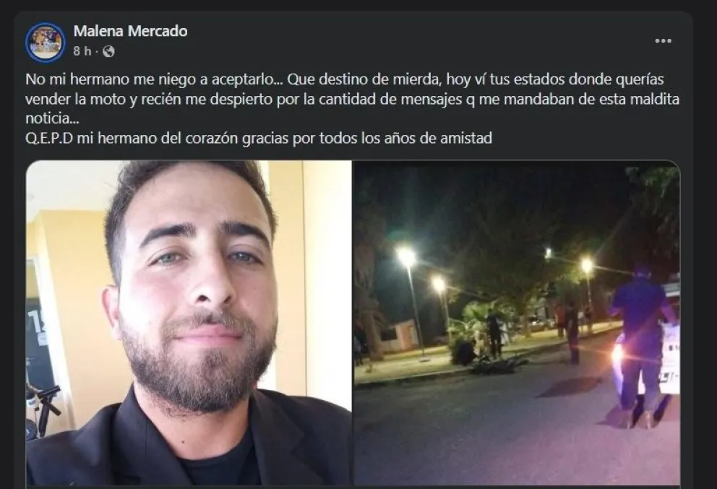Click the left street lamp in night photo
Image resolution: width=717 pixels, height=489 pixels.
coord(406,257)
